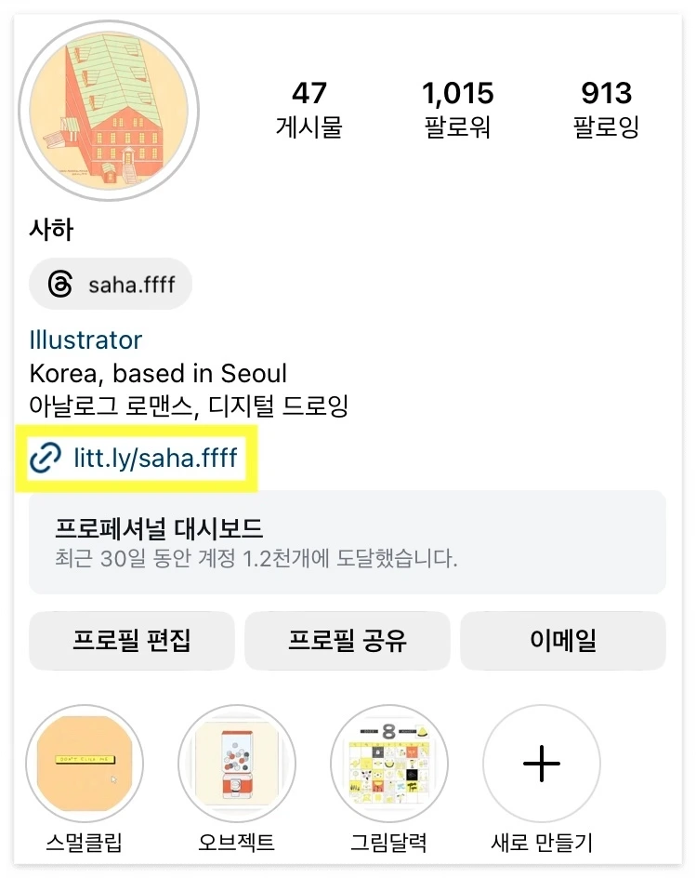Tap the profile picture avatar

tap(109, 111)
